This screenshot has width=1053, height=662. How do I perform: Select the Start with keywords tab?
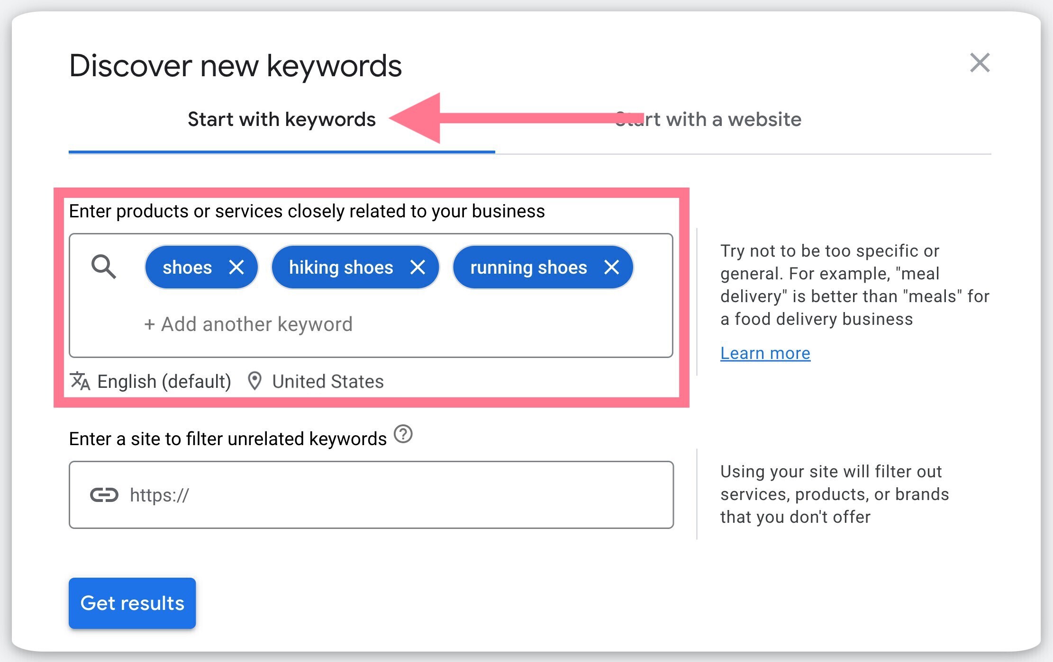(281, 119)
